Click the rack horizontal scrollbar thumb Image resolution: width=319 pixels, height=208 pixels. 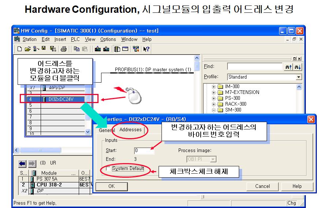40,150
